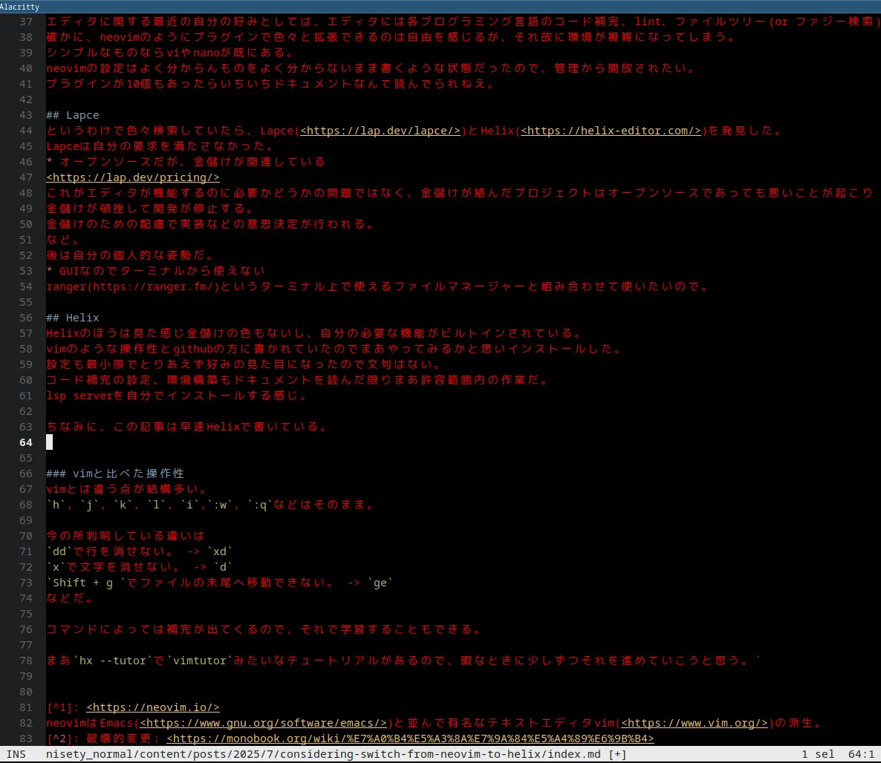Viewport: 881px width, 763px height.
Task: Click the '## Lapce' heading
Action: [73, 115]
